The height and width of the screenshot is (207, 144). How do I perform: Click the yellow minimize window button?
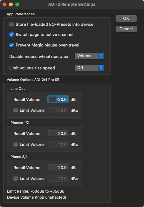pos(11,4)
